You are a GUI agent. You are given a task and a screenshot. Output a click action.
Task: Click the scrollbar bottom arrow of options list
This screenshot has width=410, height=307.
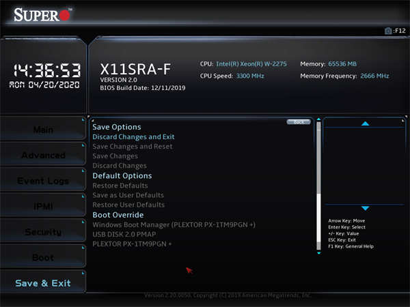(x=318, y=253)
